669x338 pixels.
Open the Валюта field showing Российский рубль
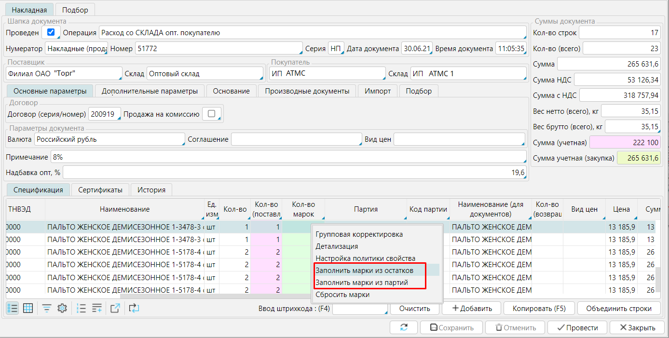click(109, 139)
